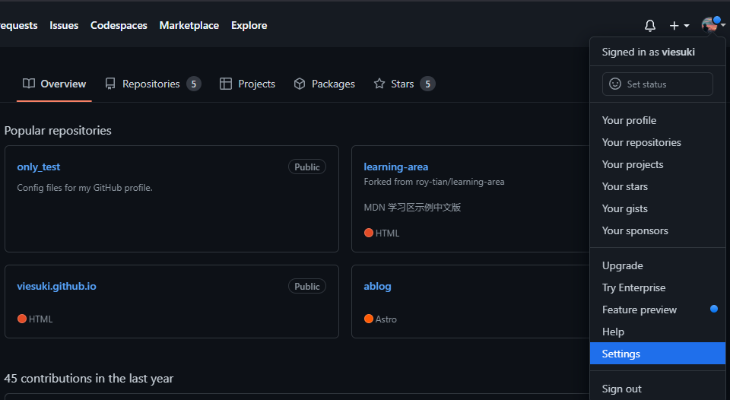Click the Signed in as viesuki text

(x=648, y=52)
